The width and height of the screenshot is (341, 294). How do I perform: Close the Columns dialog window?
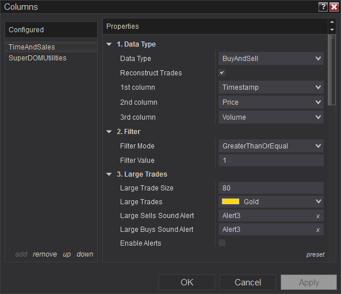coord(334,7)
